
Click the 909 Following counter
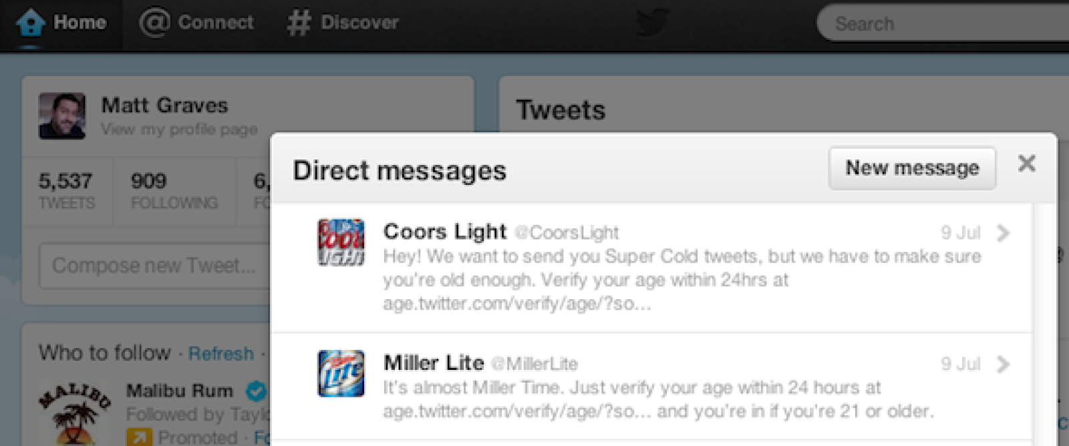(x=174, y=189)
